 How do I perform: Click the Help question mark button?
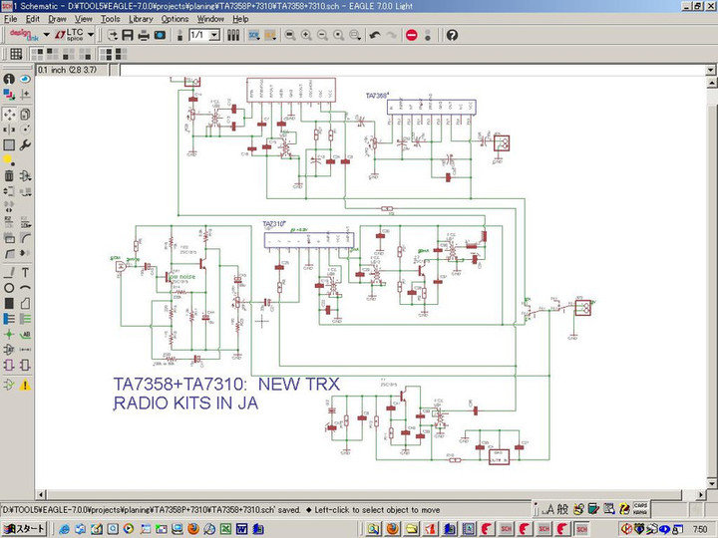452,35
